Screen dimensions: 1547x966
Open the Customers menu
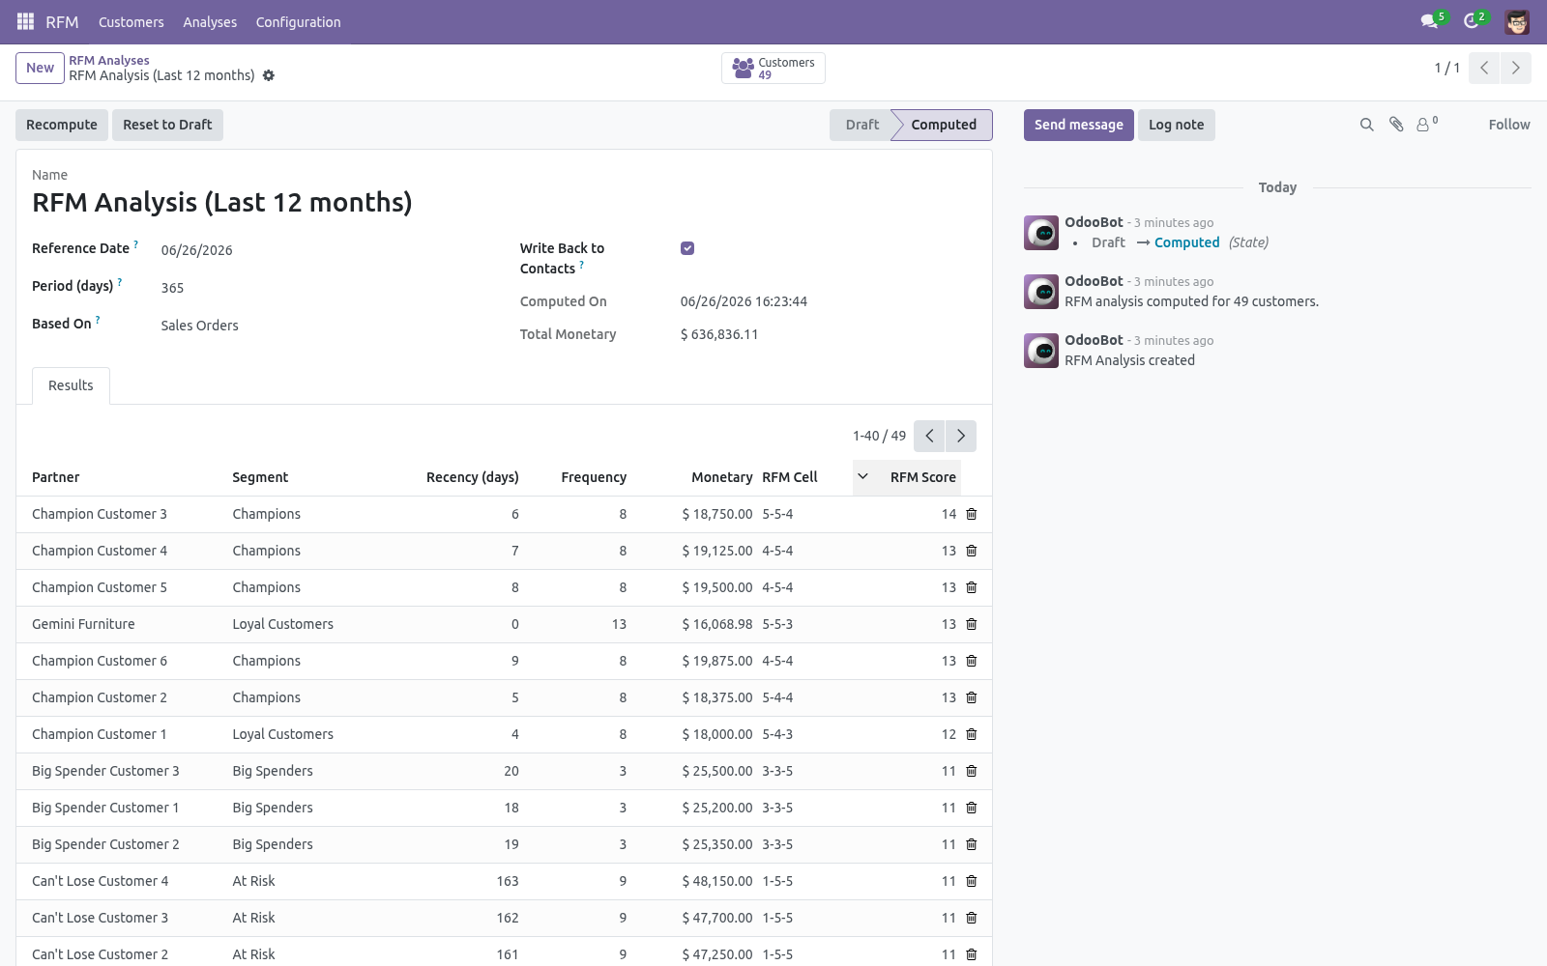[131, 21]
